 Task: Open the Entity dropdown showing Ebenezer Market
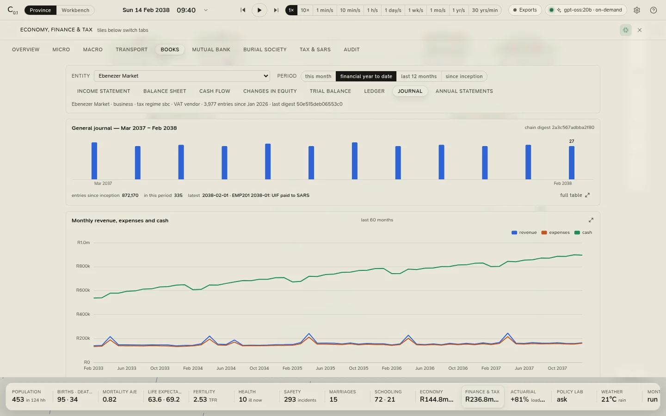pos(182,76)
